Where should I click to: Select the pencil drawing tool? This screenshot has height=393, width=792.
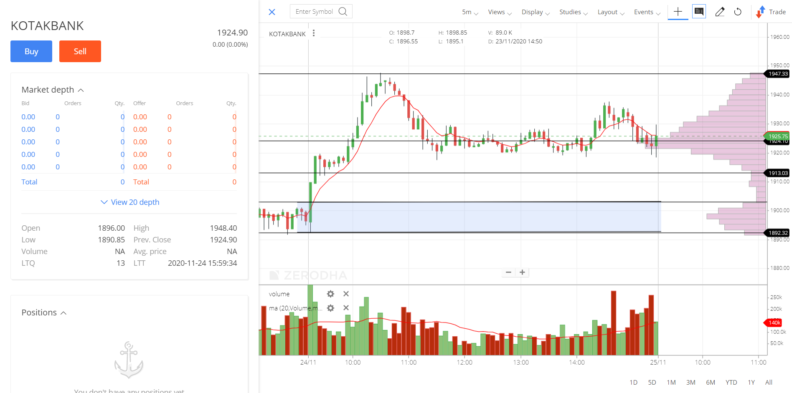pyautogui.click(x=720, y=12)
